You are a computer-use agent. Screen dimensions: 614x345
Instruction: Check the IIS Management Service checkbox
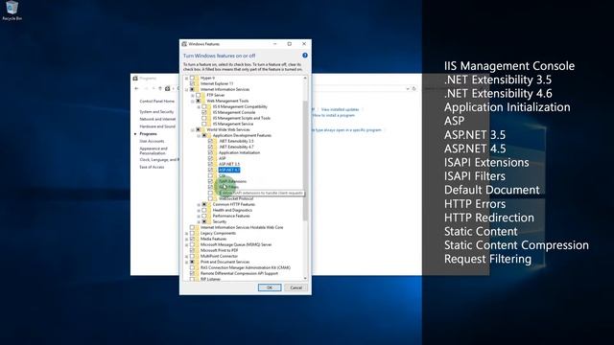click(204, 124)
